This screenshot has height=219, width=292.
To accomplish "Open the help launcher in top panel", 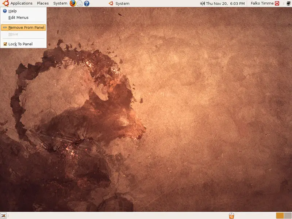I will coord(87,3).
